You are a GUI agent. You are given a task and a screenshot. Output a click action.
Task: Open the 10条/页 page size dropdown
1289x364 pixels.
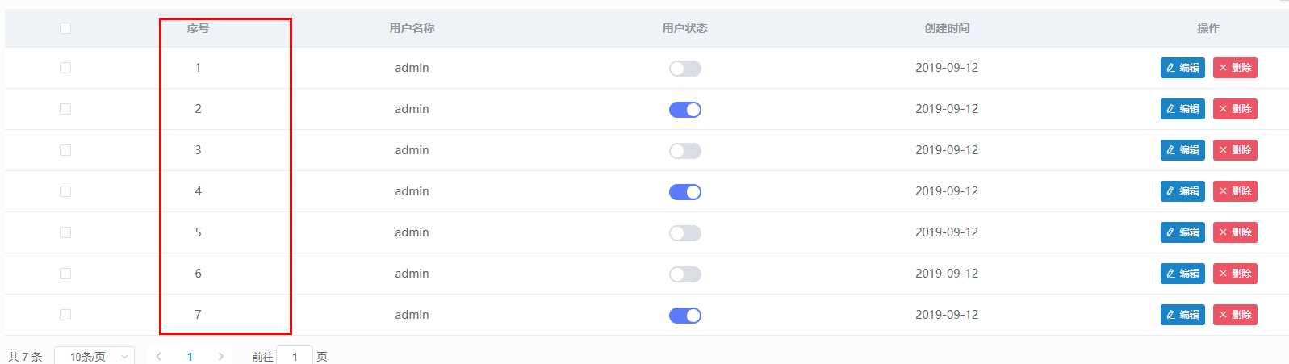pos(94,357)
